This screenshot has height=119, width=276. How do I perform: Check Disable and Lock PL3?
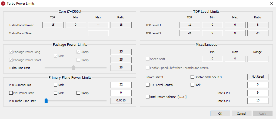192,77
